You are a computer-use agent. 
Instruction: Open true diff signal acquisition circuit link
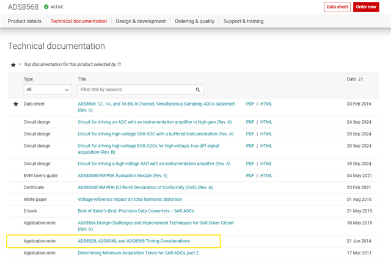pyautogui.click(x=148, y=149)
